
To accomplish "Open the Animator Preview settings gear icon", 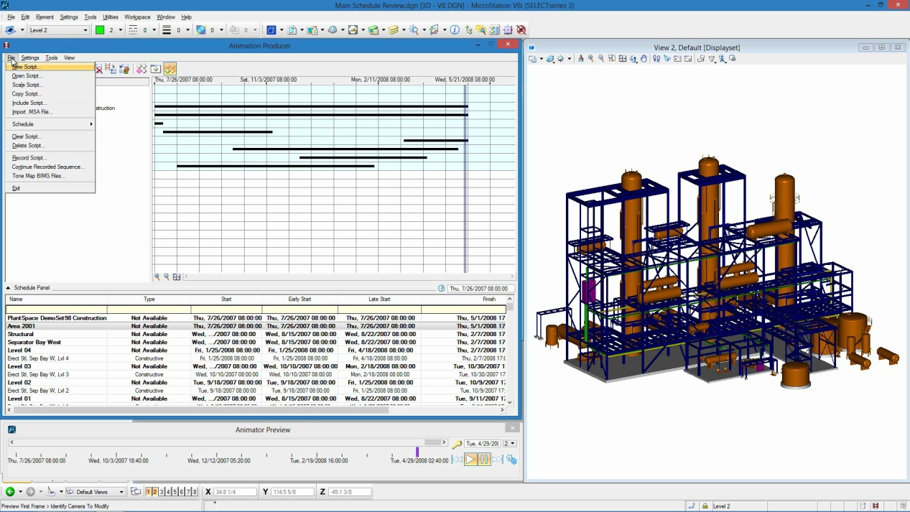I will point(511,460).
